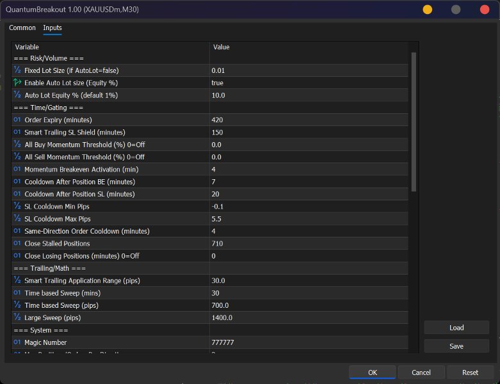Screen dimensions: 500x384
Task: Edit the Auto Lot Equity value 10.0
Action: (x=309, y=95)
